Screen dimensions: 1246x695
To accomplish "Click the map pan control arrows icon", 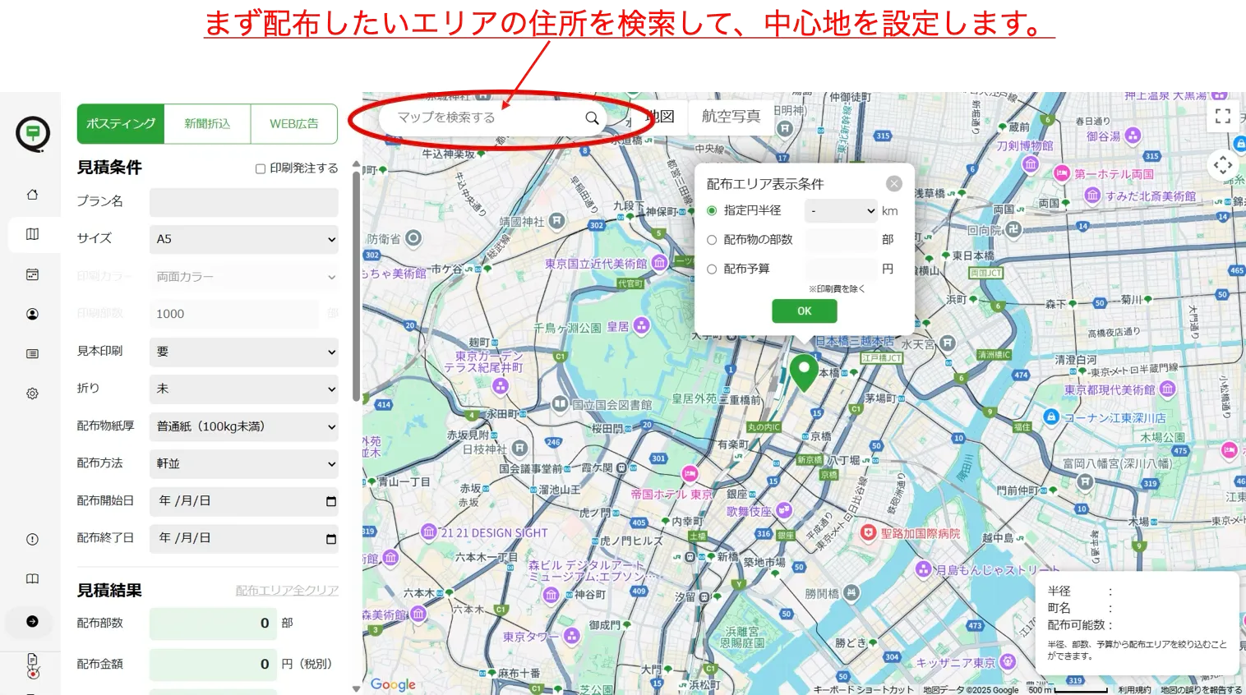I will point(1223,164).
